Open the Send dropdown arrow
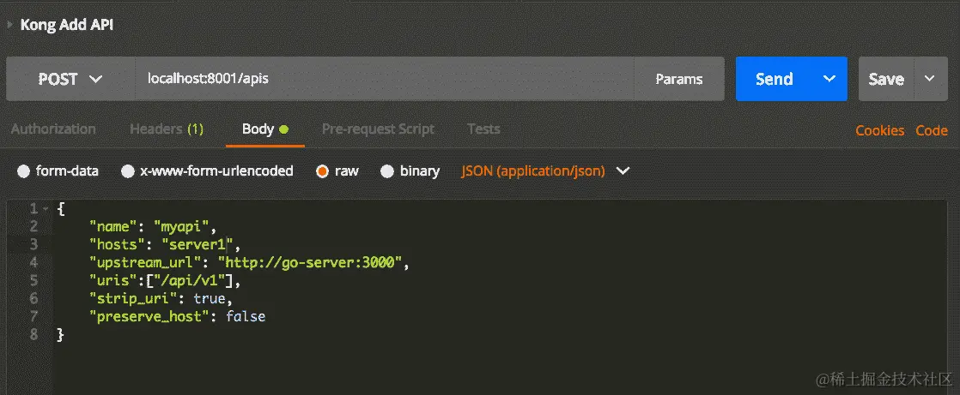 (x=829, y=79)
